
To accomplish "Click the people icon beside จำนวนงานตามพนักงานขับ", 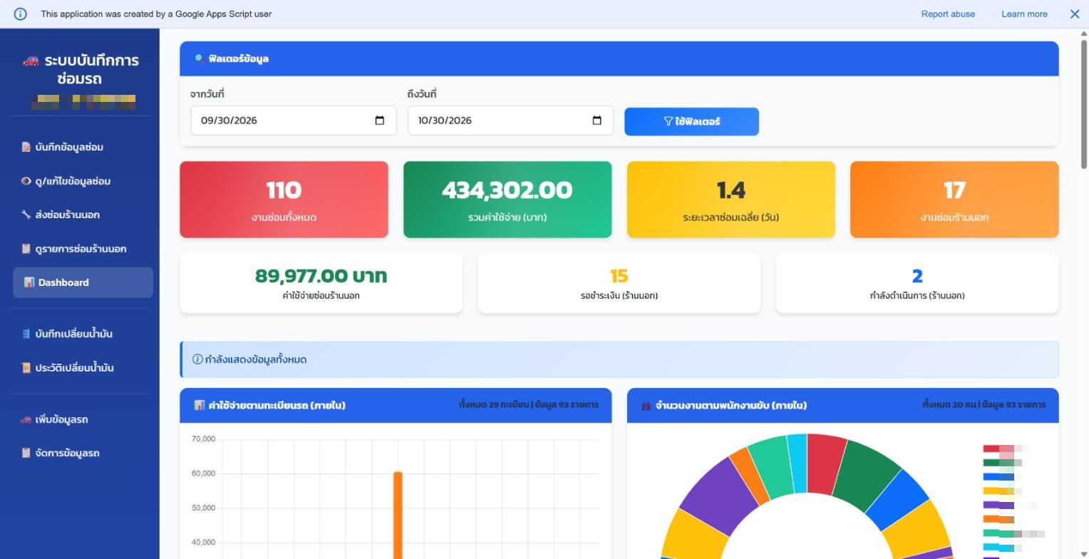I will [646, 406].
